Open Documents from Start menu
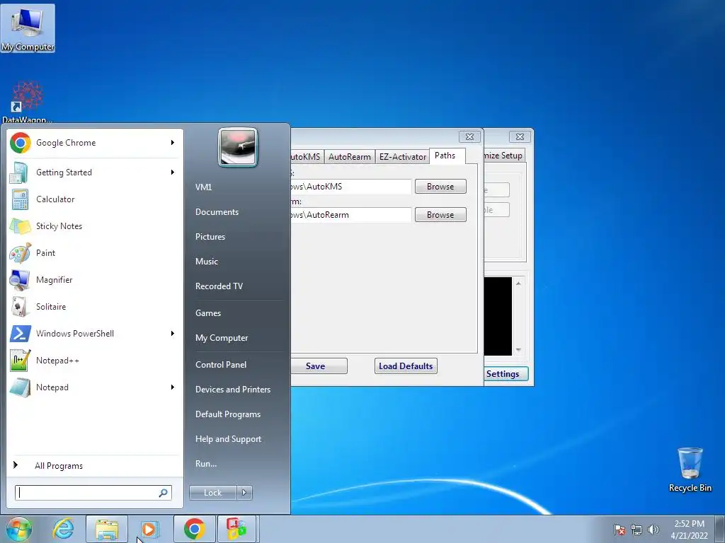 (217, 212)
